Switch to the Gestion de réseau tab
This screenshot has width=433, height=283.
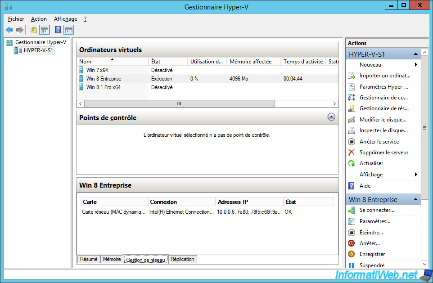[145, 260]
